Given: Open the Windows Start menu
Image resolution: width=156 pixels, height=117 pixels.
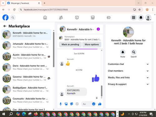Looking at the screenshot, I should tap(4, 114).
